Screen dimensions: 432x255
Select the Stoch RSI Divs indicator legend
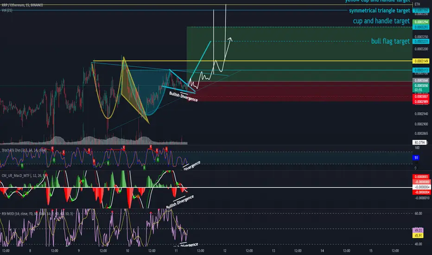24,150
